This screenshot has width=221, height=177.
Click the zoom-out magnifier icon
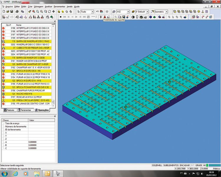click(42, 12)
